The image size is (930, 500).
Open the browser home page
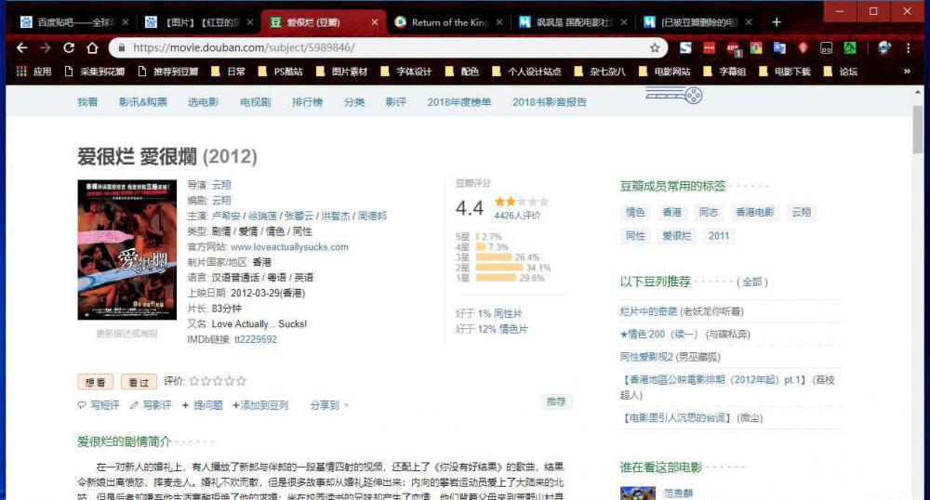click(x=92, y=47)
